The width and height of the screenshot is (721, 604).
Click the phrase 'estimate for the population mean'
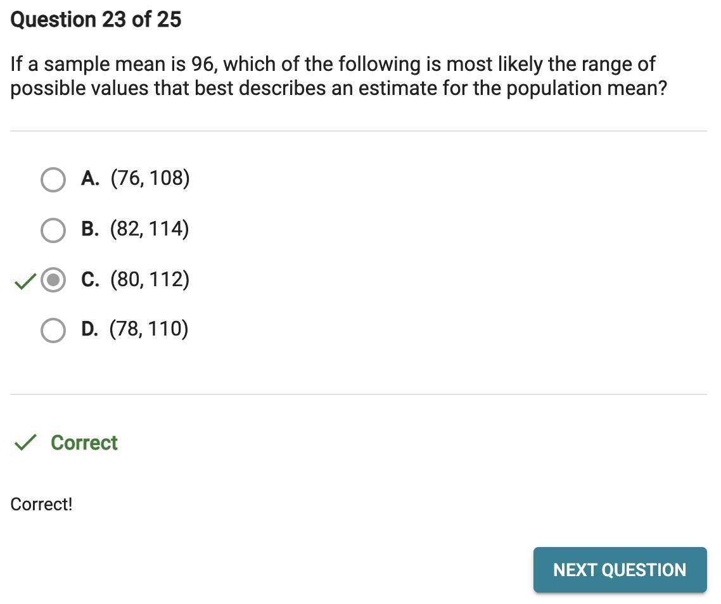click(480, 88)
